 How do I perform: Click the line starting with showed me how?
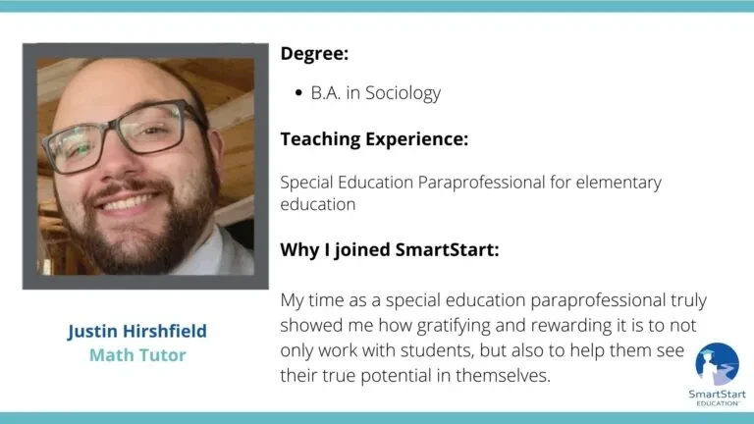pyautogui.click(x=488, y=326)
